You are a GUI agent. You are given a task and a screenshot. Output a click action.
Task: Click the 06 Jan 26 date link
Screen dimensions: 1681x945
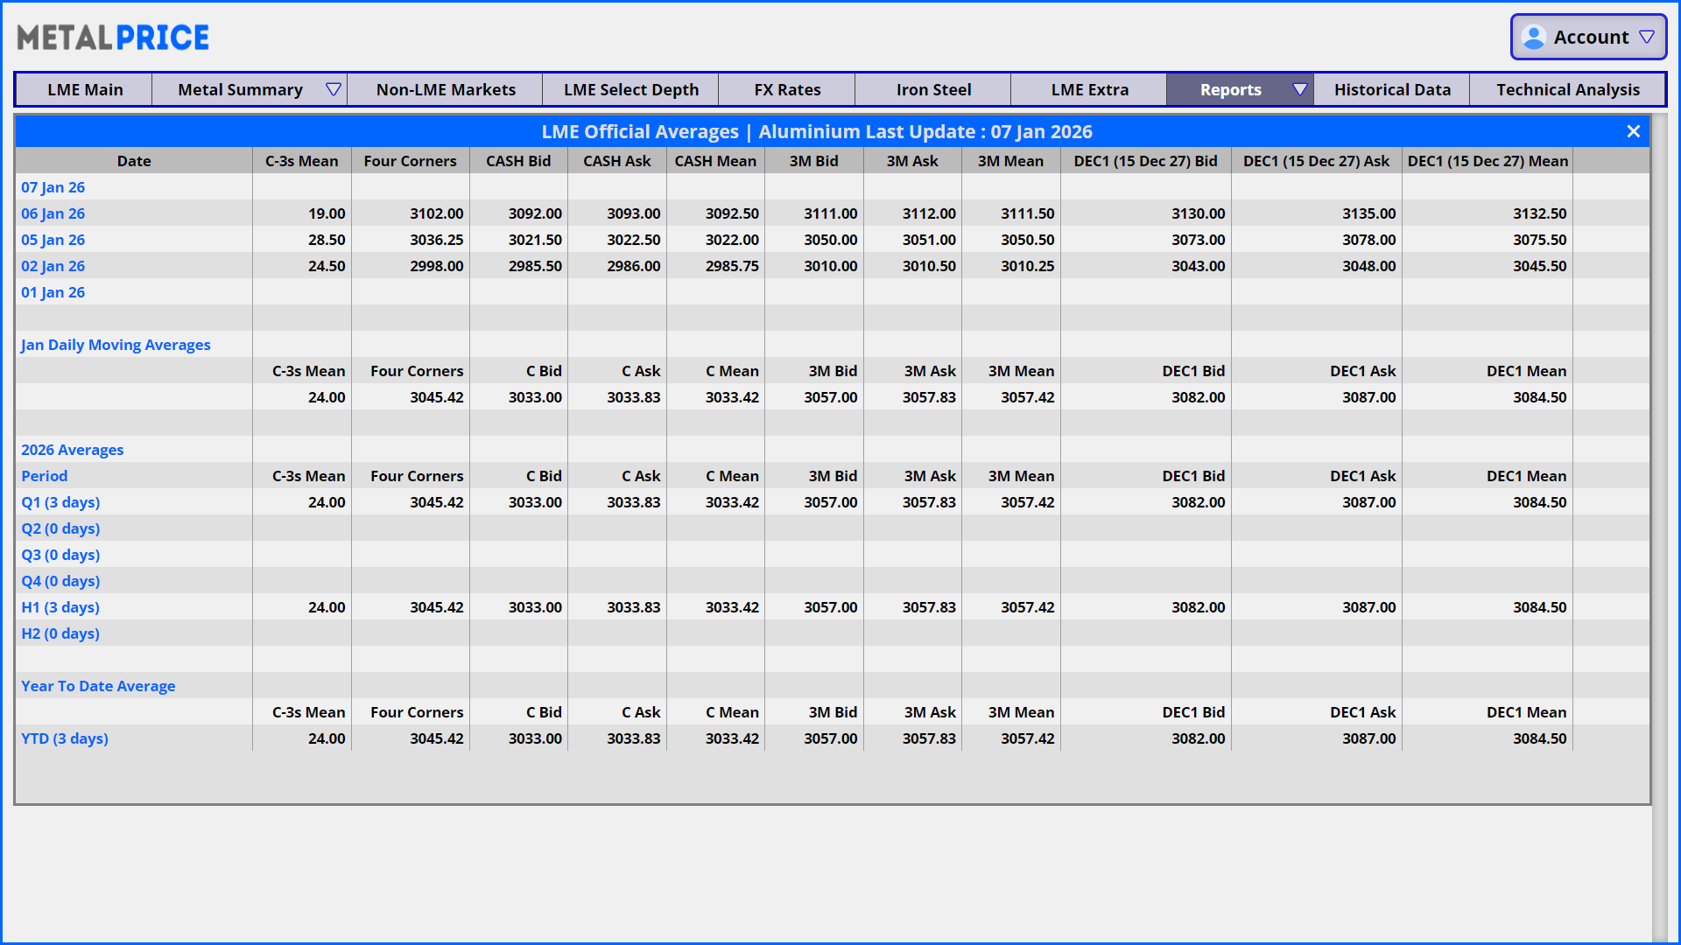53,213
